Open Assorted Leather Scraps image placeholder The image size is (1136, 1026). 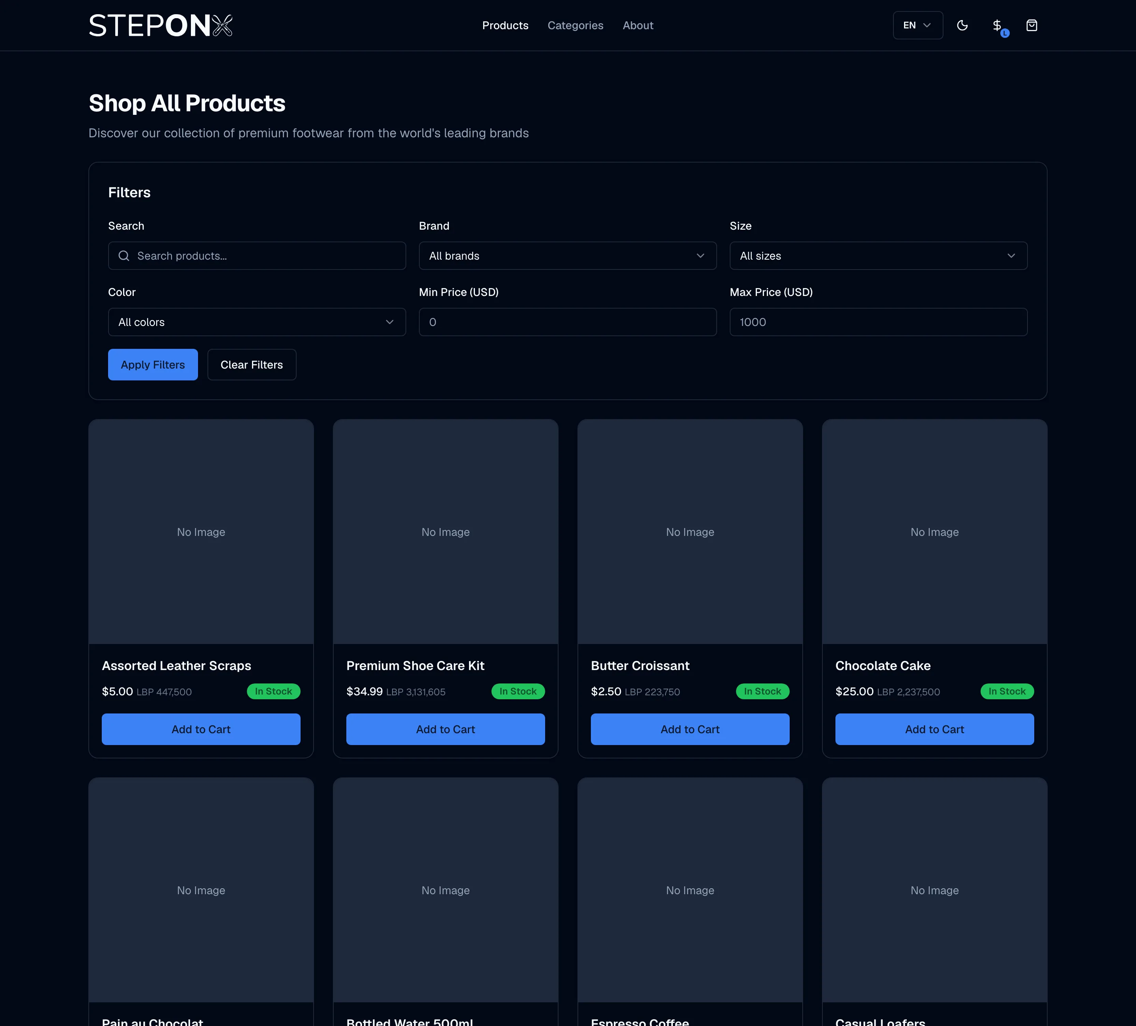point(201,532)
